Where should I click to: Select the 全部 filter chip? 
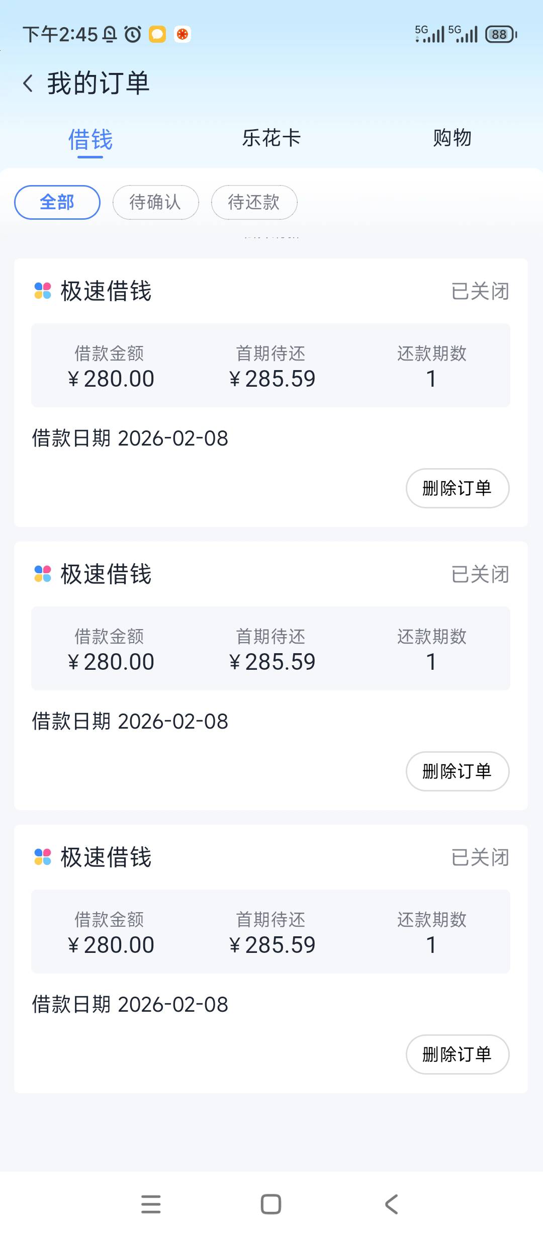(57, 202)
